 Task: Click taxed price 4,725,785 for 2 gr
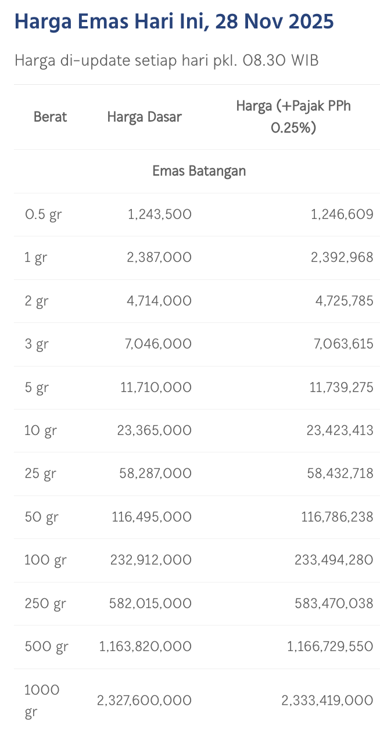click(x=342, y=301)
